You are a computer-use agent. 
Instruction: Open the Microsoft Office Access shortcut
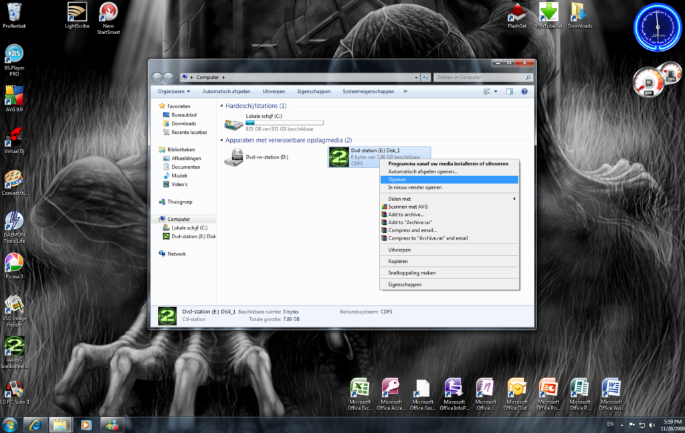pyautogui.click(x=391, y=395)
